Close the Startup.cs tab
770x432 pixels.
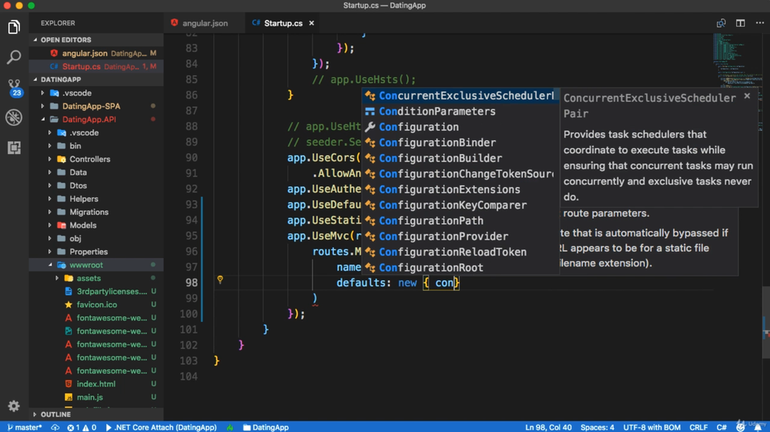pos(311,23)
